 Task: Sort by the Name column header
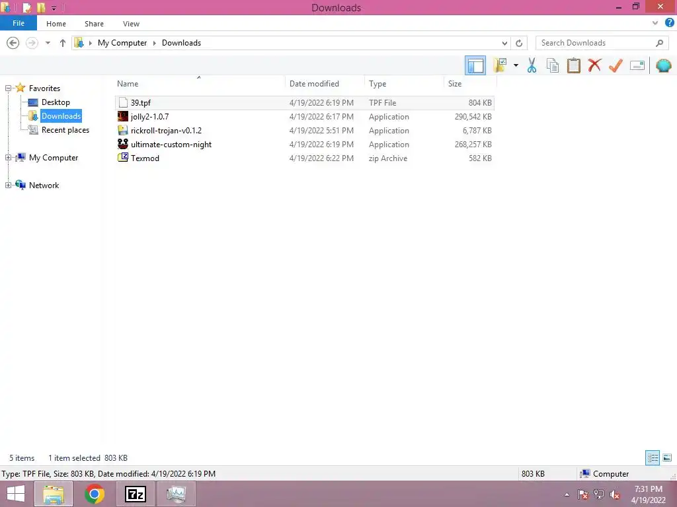[199, 84]
